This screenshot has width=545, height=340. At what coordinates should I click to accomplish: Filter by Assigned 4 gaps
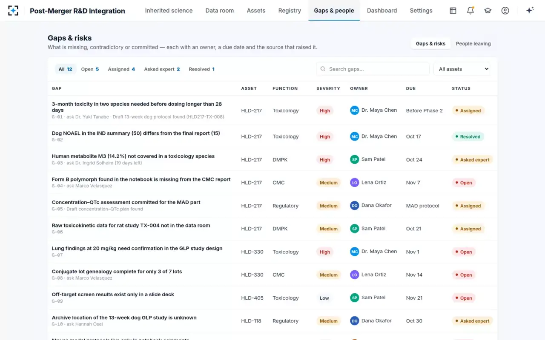121,69
